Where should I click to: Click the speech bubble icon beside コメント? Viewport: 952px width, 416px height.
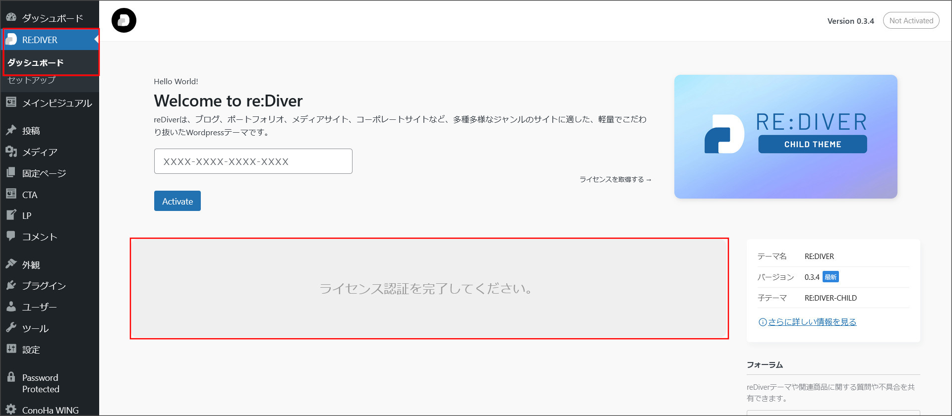click(11, 236)
